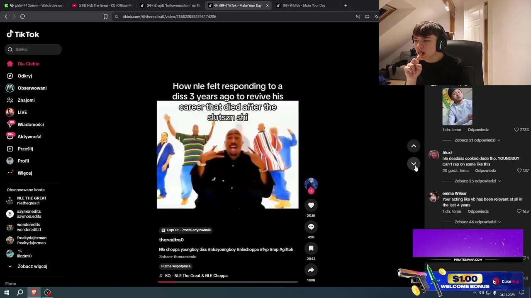Like the video with heart icon

coord(311,205)
